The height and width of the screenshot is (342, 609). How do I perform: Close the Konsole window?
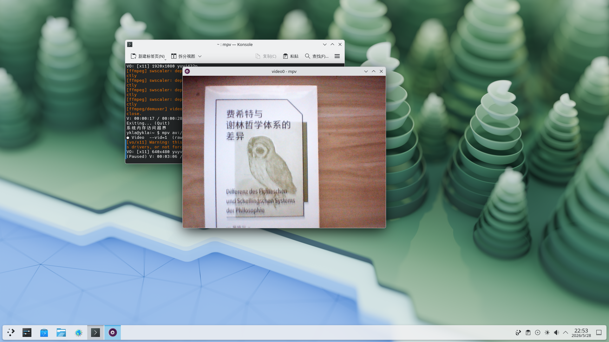pos(340,44)
